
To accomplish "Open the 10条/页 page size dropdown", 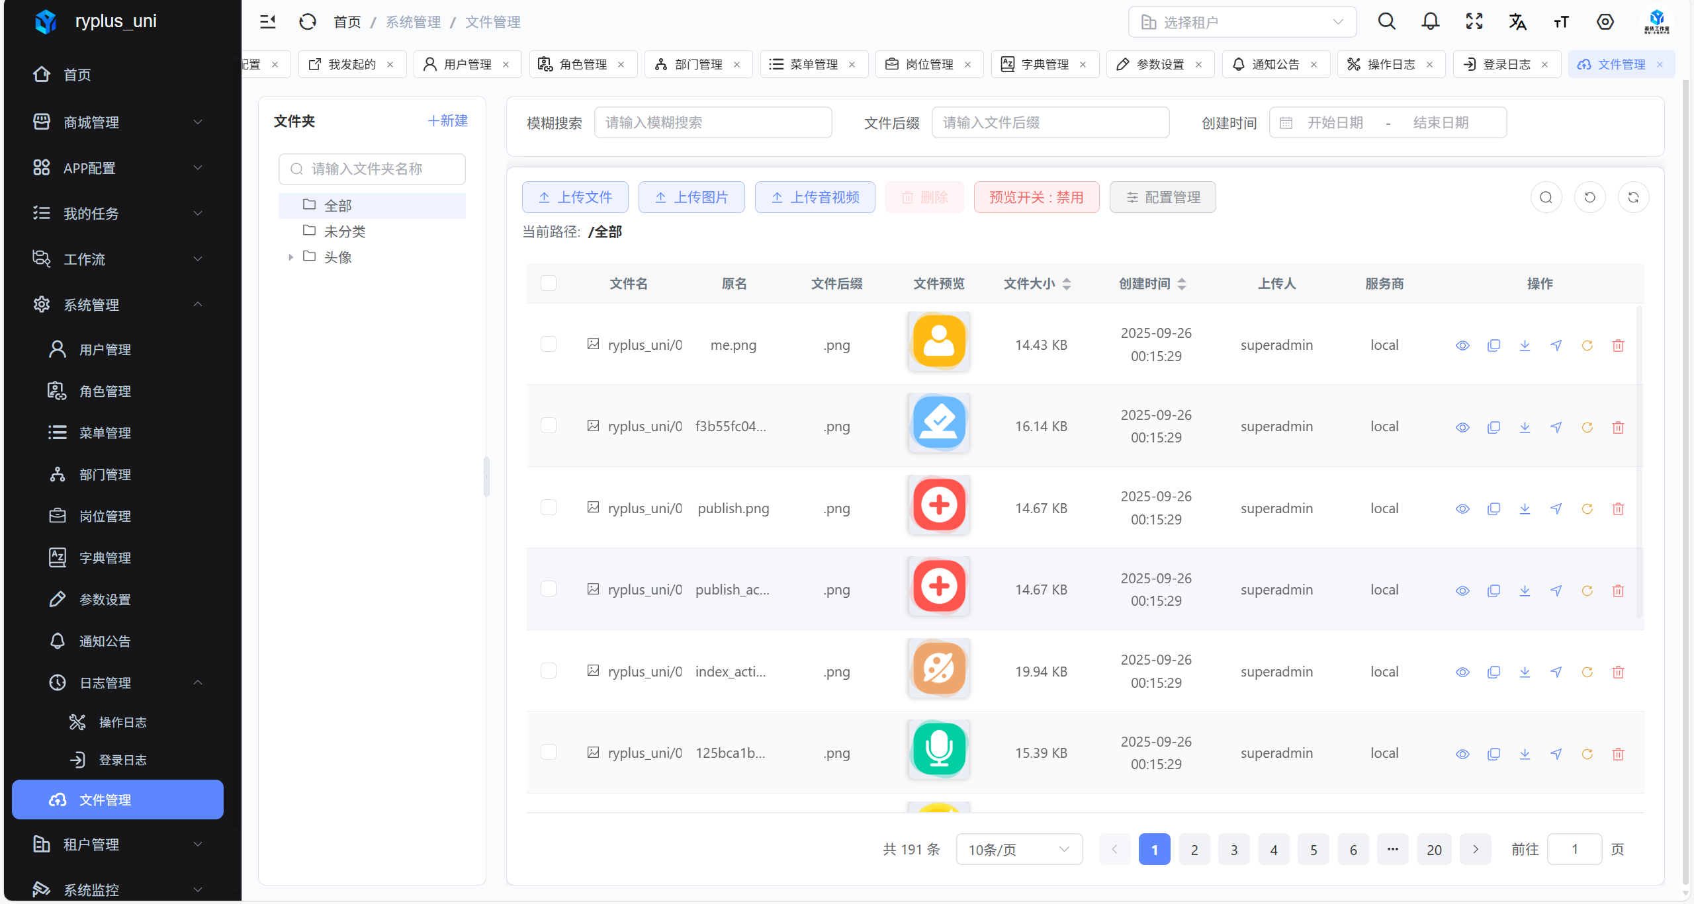I will click(1018, 850).
